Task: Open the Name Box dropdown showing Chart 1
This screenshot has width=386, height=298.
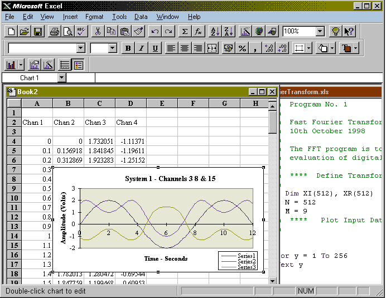Action: tap(62, 77)
